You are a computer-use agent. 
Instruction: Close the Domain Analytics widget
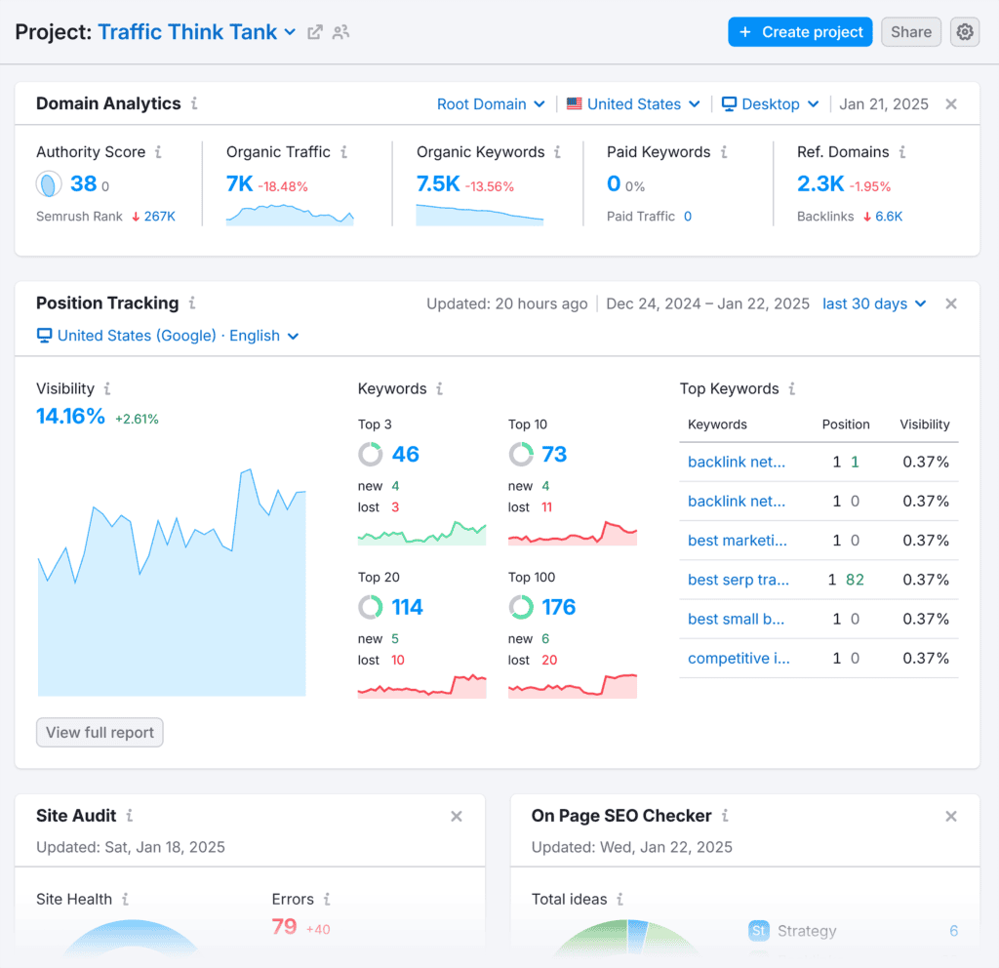click(951, 104)
